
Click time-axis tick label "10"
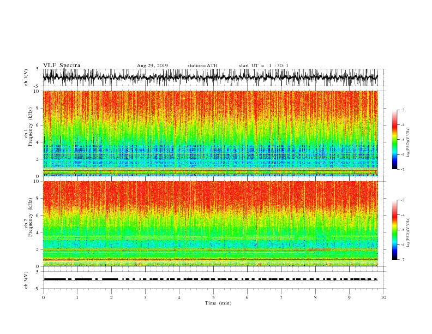point(383,297)
